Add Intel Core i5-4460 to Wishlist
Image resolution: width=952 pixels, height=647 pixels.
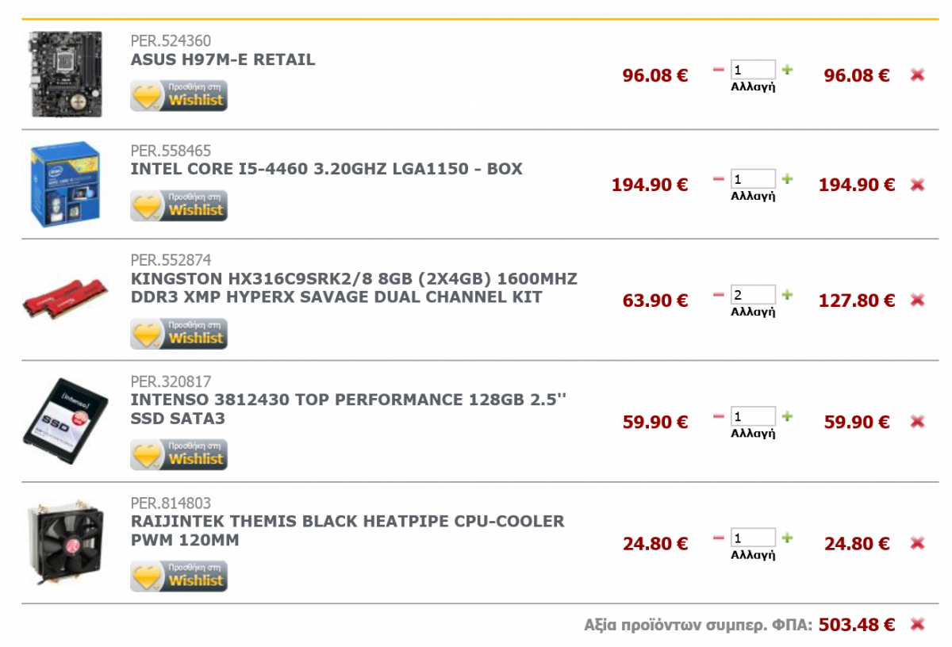(x=178, y=205)
